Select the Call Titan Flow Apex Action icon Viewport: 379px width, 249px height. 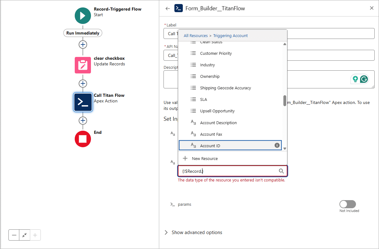tap(83, 102)
